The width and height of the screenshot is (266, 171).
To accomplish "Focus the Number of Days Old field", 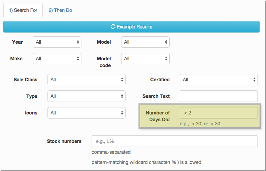I will [x=218, y=113].
